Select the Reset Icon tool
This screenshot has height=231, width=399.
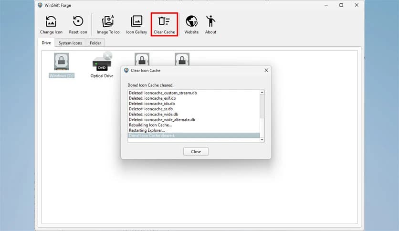(78, 25)
